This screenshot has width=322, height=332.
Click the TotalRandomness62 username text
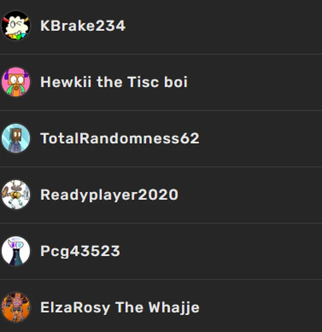[x=120, y=138]
